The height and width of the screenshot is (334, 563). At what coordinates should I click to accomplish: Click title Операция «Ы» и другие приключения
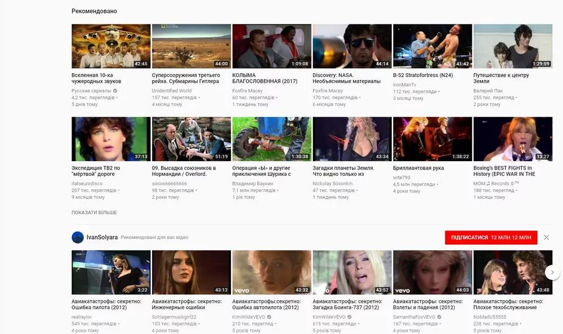point(261,171)
